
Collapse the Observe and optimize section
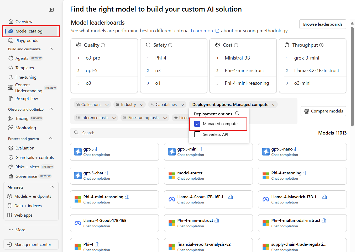pyautogui.click(x=51, y=109)
